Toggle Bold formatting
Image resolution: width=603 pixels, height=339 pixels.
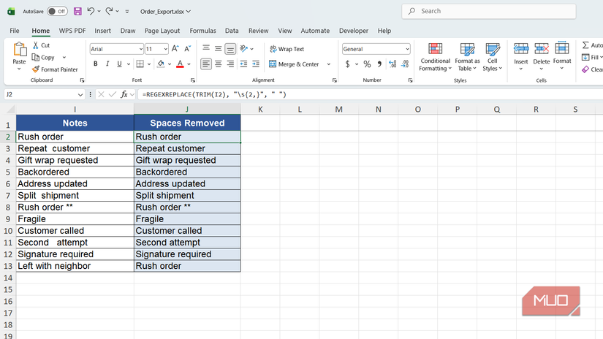coord(95,64)
